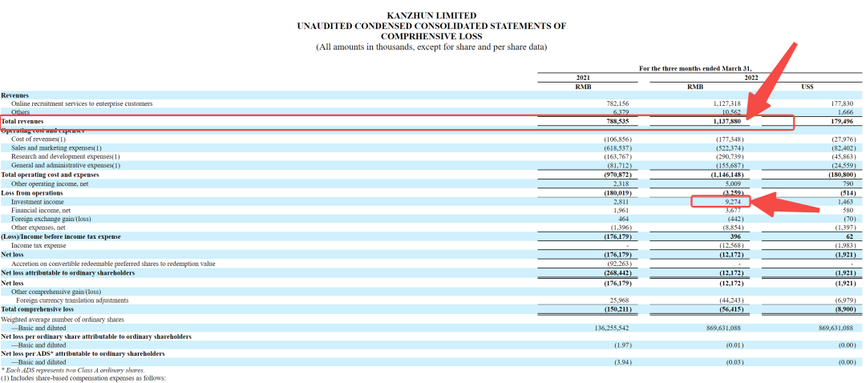Viewport: 866px width, 383px height.
Task: Click the Income tax expense row label
Action: point(38,245)
